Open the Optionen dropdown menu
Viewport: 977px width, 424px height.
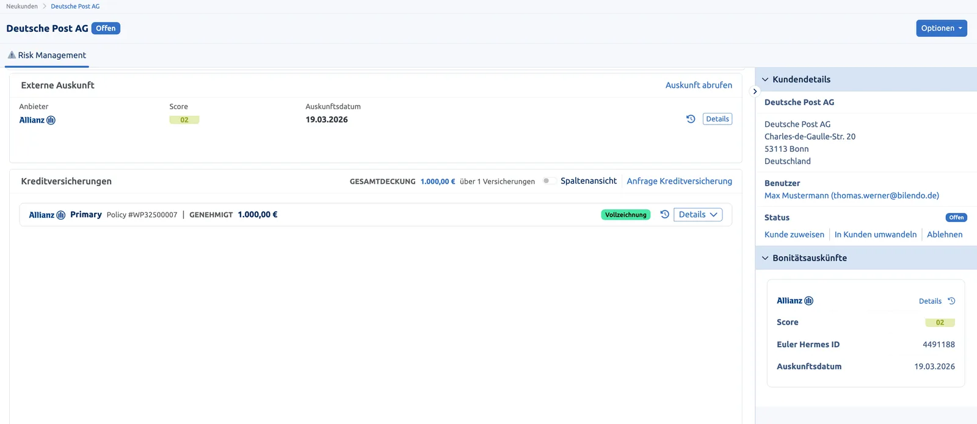point(941,28)
